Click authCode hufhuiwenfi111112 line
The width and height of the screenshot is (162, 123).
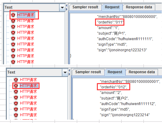point(128,104)
